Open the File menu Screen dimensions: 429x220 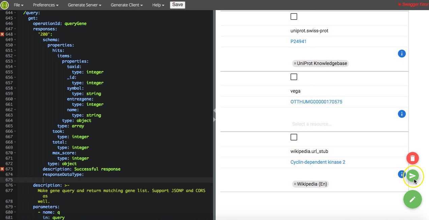tap(19, 5)
